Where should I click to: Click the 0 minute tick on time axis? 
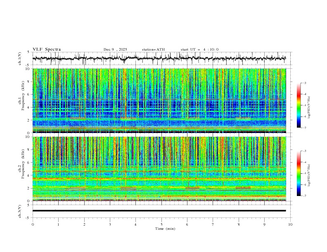pyautogui.click(x=33, y=224)
